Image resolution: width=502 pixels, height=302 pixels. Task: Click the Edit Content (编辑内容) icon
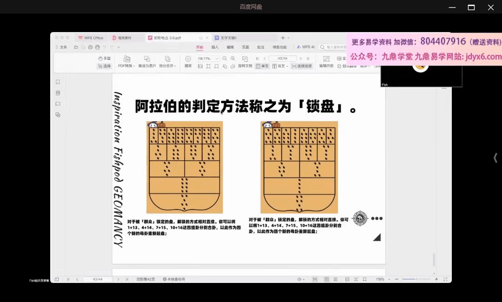[x=326, y=59]
